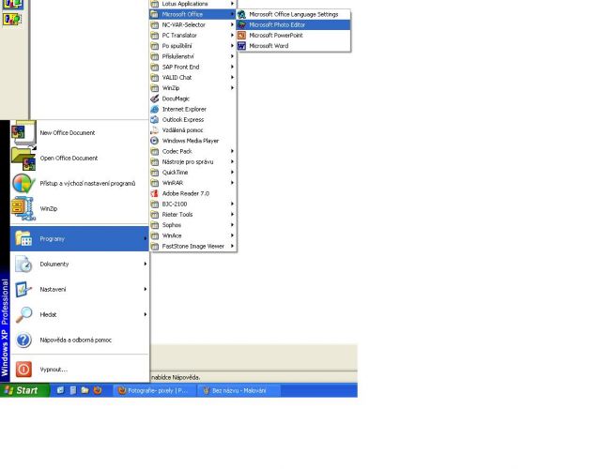600x469 pixels.
Task: Open the Rieter Tools folder
Action: pos(192,215)
